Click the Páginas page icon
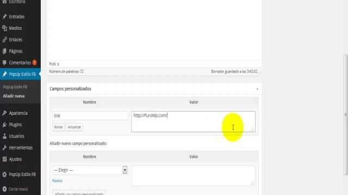Viewport: 348px width, 195px height. point(4,51)
